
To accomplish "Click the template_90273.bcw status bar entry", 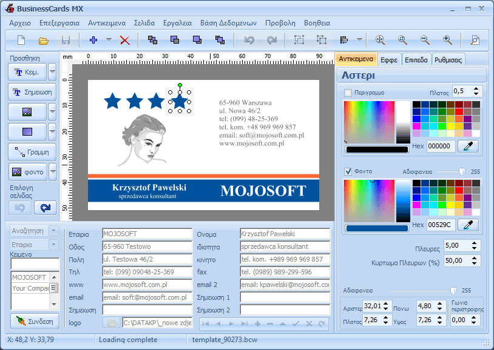I will (225, 340).
